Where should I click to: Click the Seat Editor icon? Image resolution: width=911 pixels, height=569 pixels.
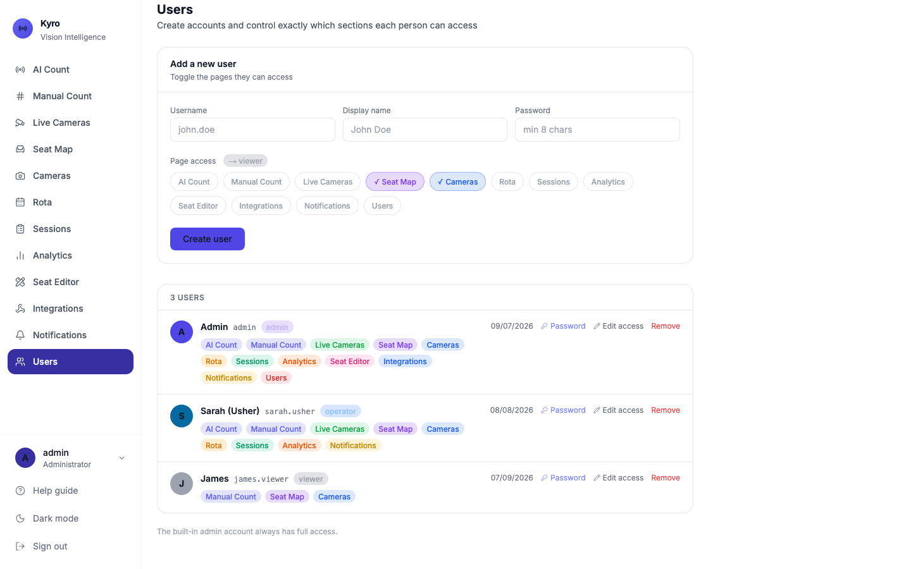pyautogui.click(x=20, y=282)
